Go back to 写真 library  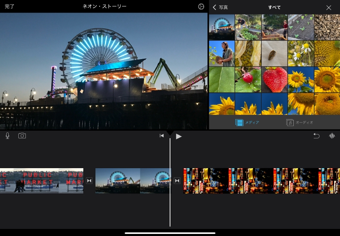[x=220, y=7]
